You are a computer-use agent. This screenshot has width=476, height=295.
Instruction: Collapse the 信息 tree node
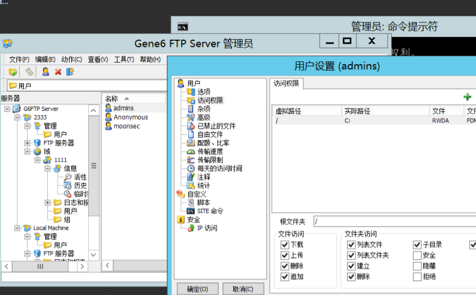48,168
